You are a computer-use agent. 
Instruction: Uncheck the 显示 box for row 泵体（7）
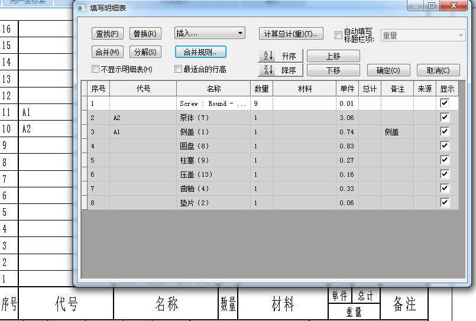445,118
